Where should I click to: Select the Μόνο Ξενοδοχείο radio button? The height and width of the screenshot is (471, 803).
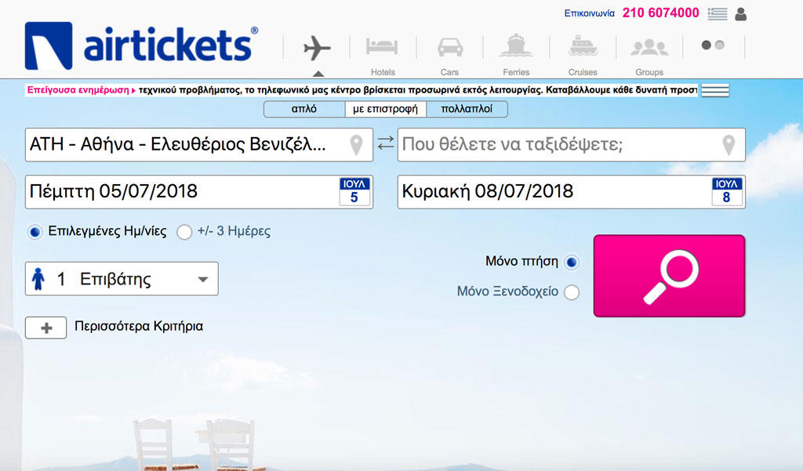[x=572, y=292]
